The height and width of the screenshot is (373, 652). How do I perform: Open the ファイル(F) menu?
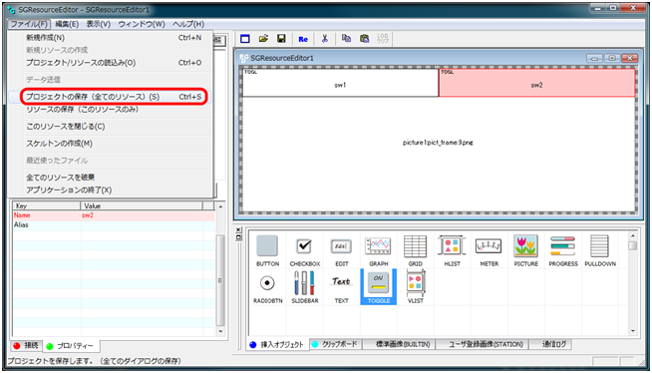pyautogui.click(x=29, y=24)
